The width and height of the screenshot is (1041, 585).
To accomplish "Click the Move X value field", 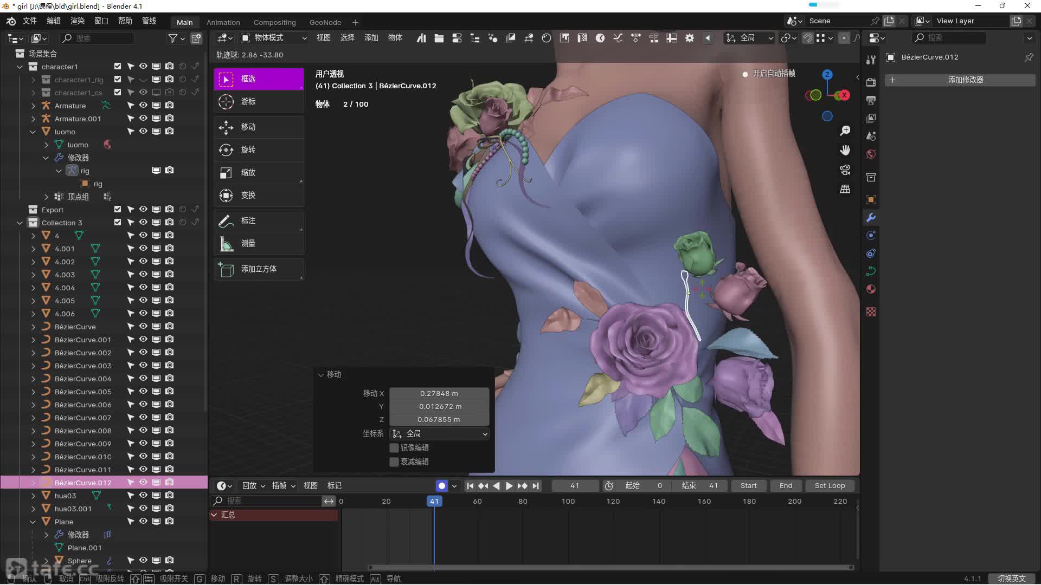I will pos(439,393).
